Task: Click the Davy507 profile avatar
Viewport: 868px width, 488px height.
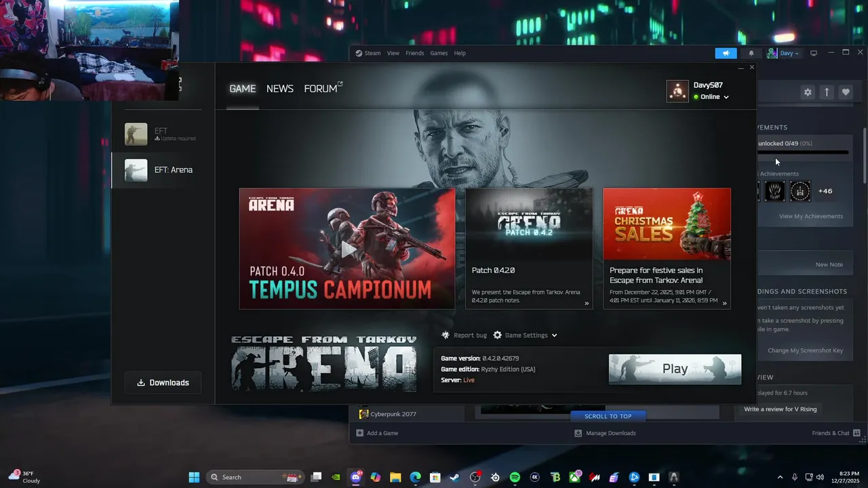Action: pyautogui.click(x=677, y=91)
